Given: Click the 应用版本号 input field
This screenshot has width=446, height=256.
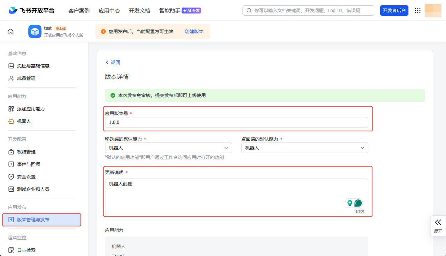Looking at the screenshot, I should point(236,122).
